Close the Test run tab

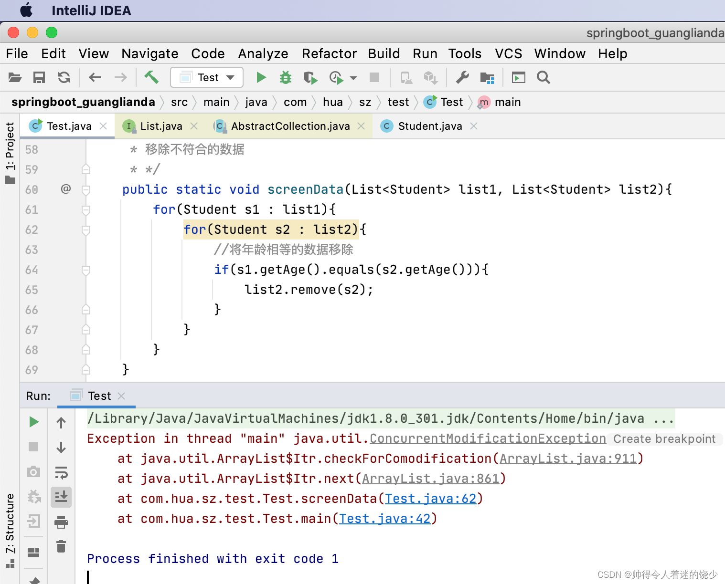pyautogui.click(x=121, y=396)
